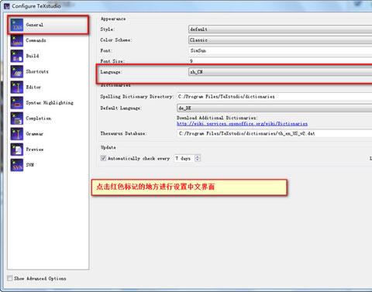Select the SVN label in sidebar
The image size is (372, 292).
tap(30, 165)
